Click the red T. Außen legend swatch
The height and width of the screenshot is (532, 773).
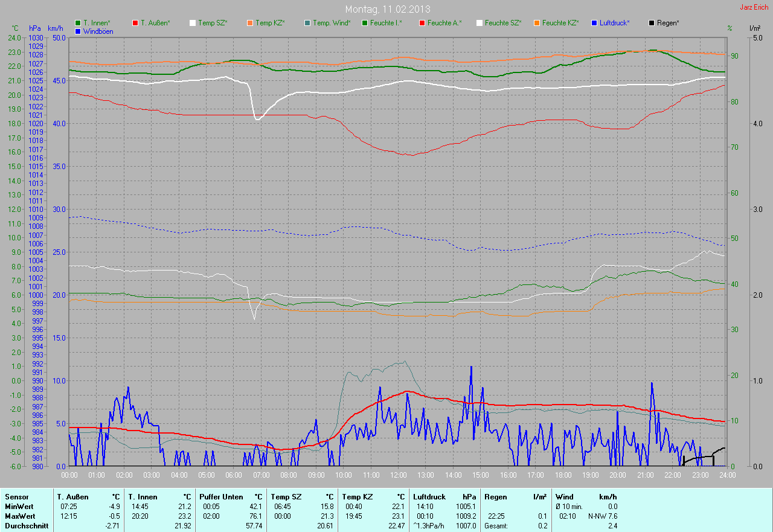pyautogui.click(x=135, y=23)
